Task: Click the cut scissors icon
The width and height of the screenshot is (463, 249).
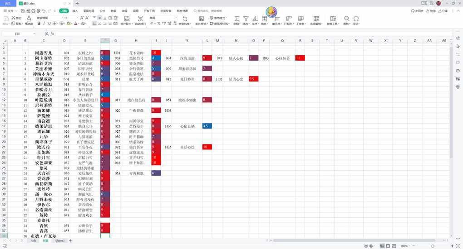Action: coord(13,18)
